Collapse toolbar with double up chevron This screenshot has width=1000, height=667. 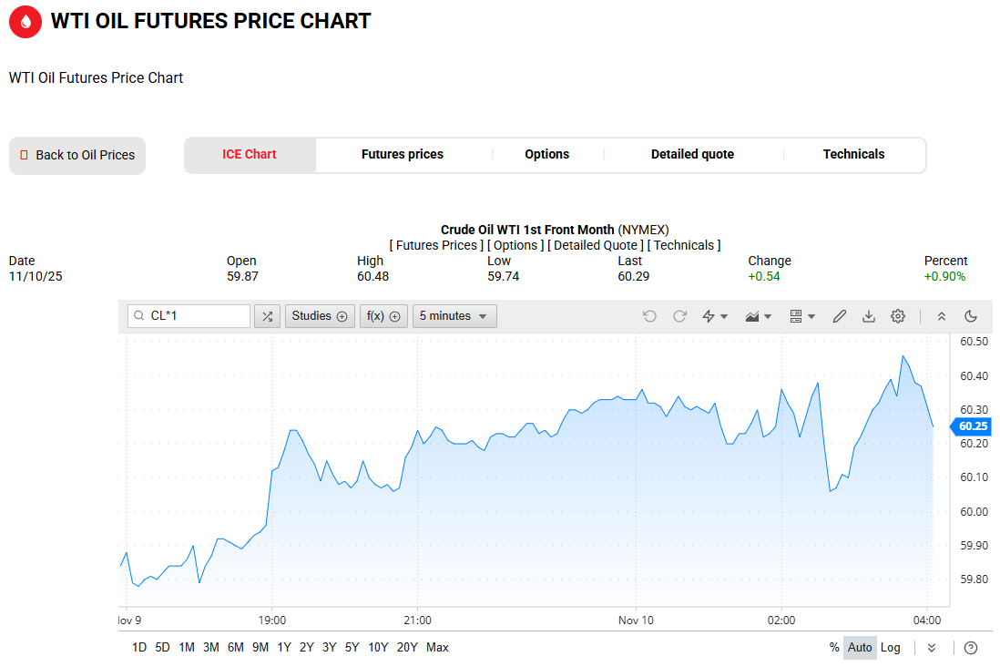point(942,316)
